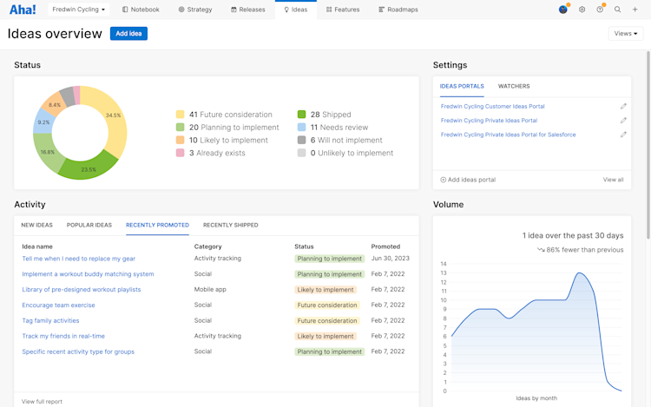Click the Add idea button
This screenshot has width=651, height=407.
click(128, 34)
